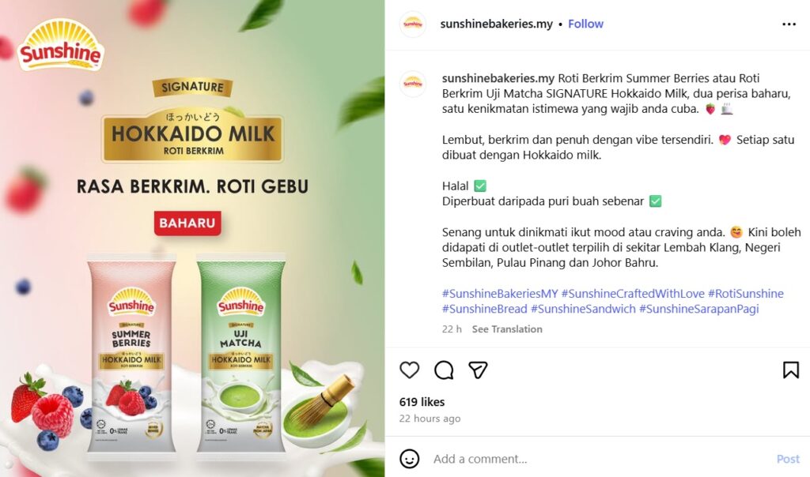Screen dimensions: 810x477
Task: Open the #SunshineSarapanPagi hashtag
Action: pos(699,309)
